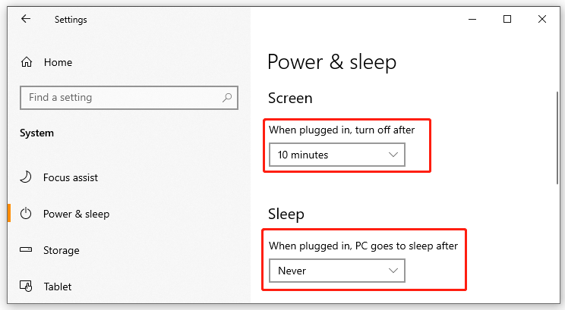Screen dimensions: 565x310
Task: Click the Focus assist moon icon
Action: coord(27,177)
